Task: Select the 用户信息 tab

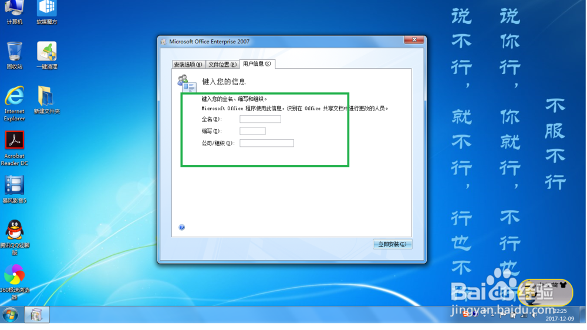Action: click(x=257, y=64)
